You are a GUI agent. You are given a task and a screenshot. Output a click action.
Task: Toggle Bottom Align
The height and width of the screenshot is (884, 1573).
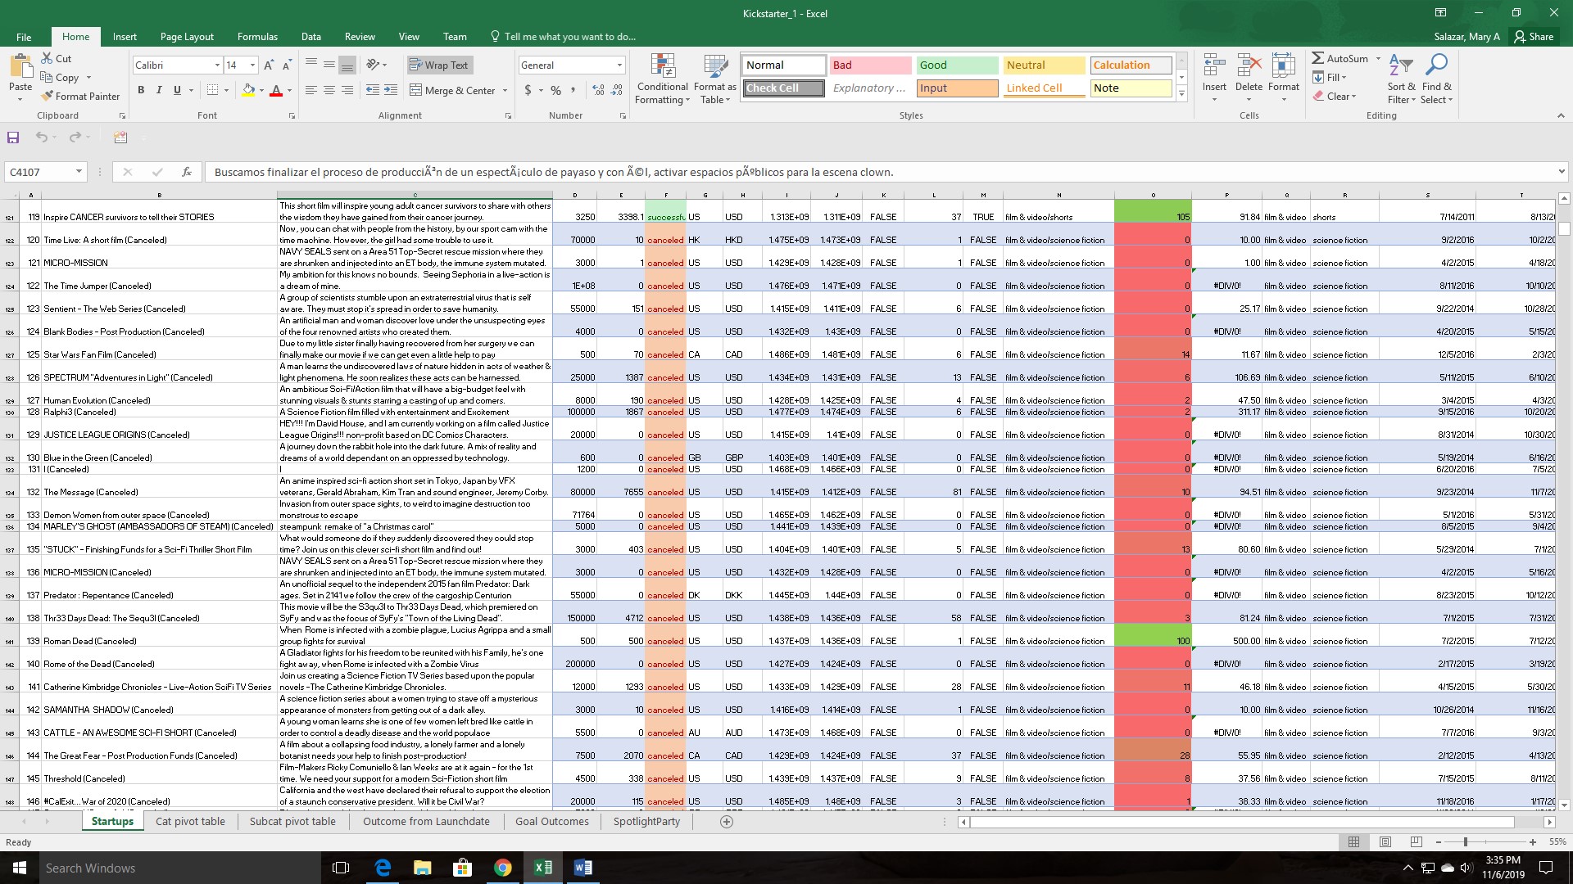pyautogui.click(x=347, y=65)
